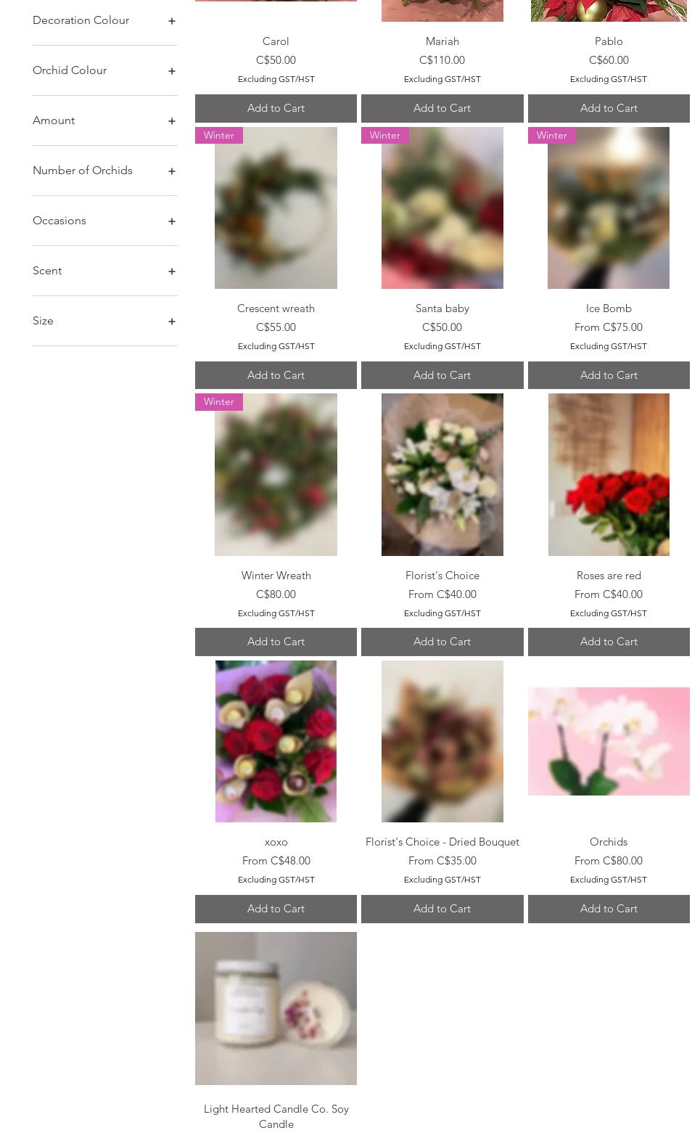Screen dimensions: 700x1133
Task: Open the Roses are red product title
Action: (609, 576)
